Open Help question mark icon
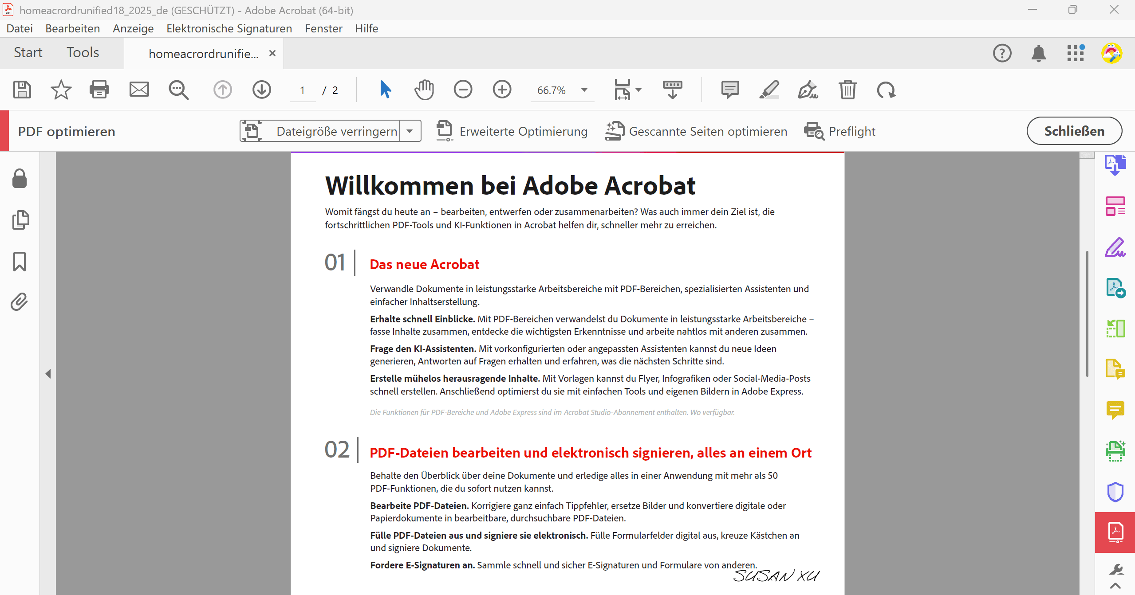1135x595 pixels. click(x=1002, y=53)
